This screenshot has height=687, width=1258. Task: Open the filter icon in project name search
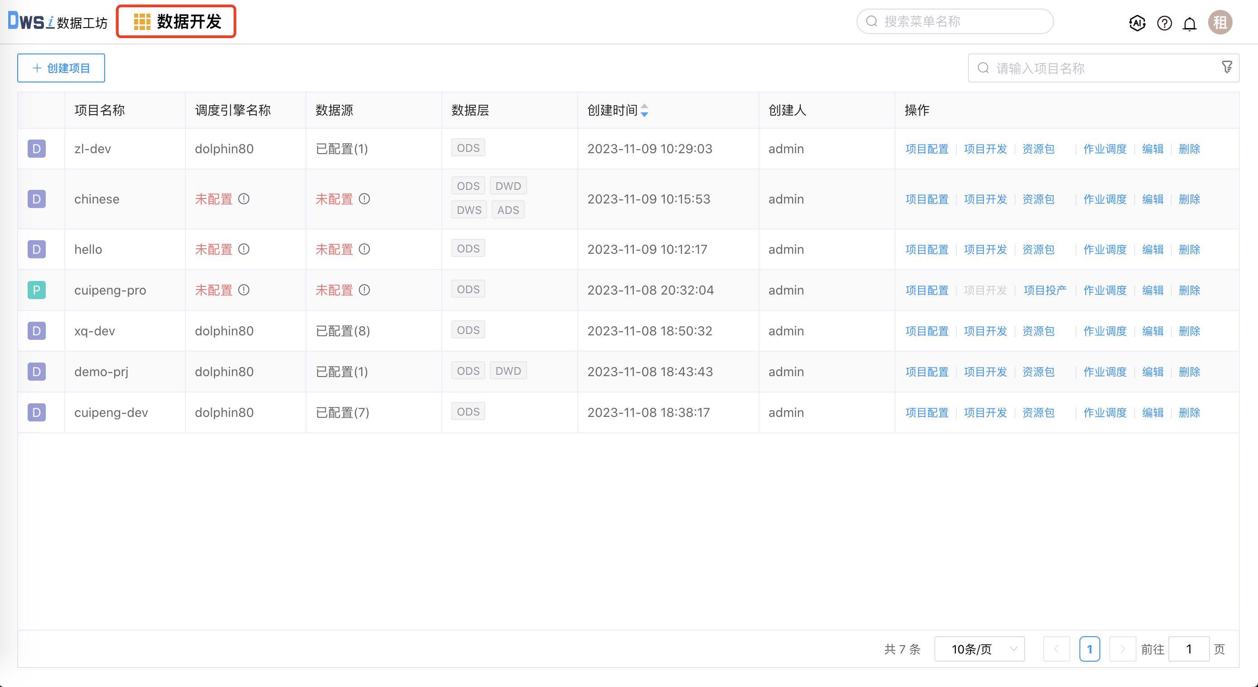[1227, 67]
